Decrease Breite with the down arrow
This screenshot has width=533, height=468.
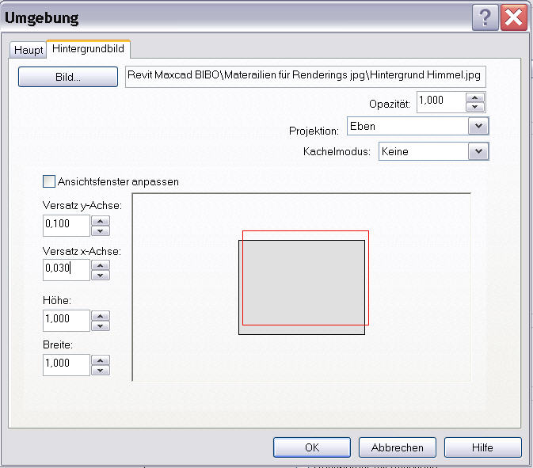point(101,370)
